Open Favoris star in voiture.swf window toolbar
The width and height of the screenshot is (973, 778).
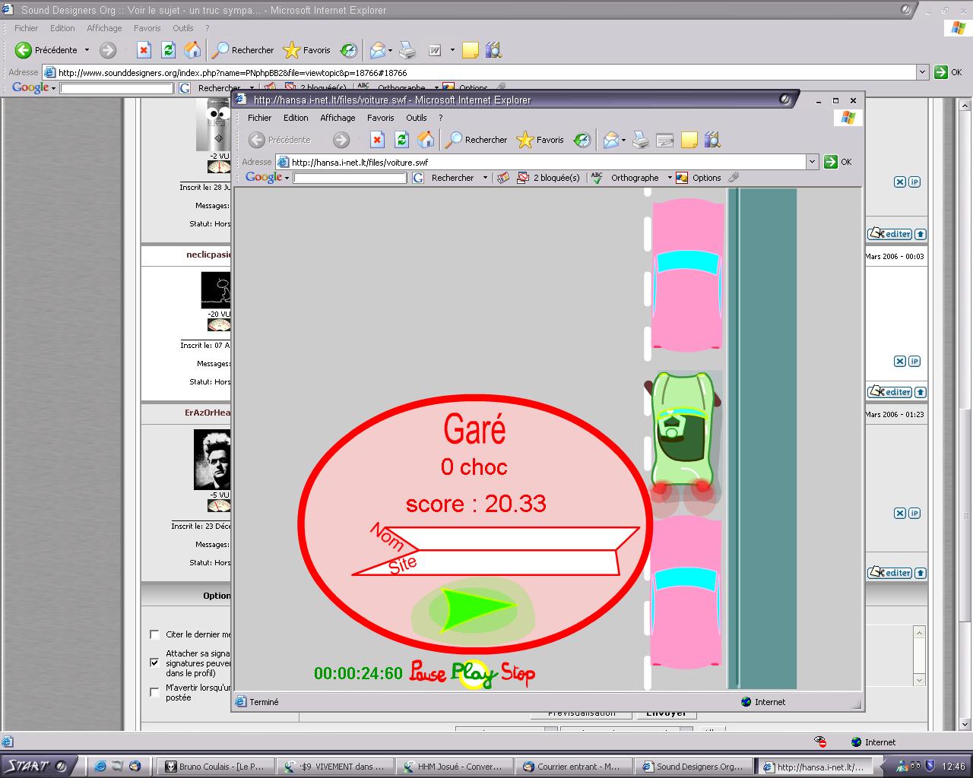[x=540, y=140]
